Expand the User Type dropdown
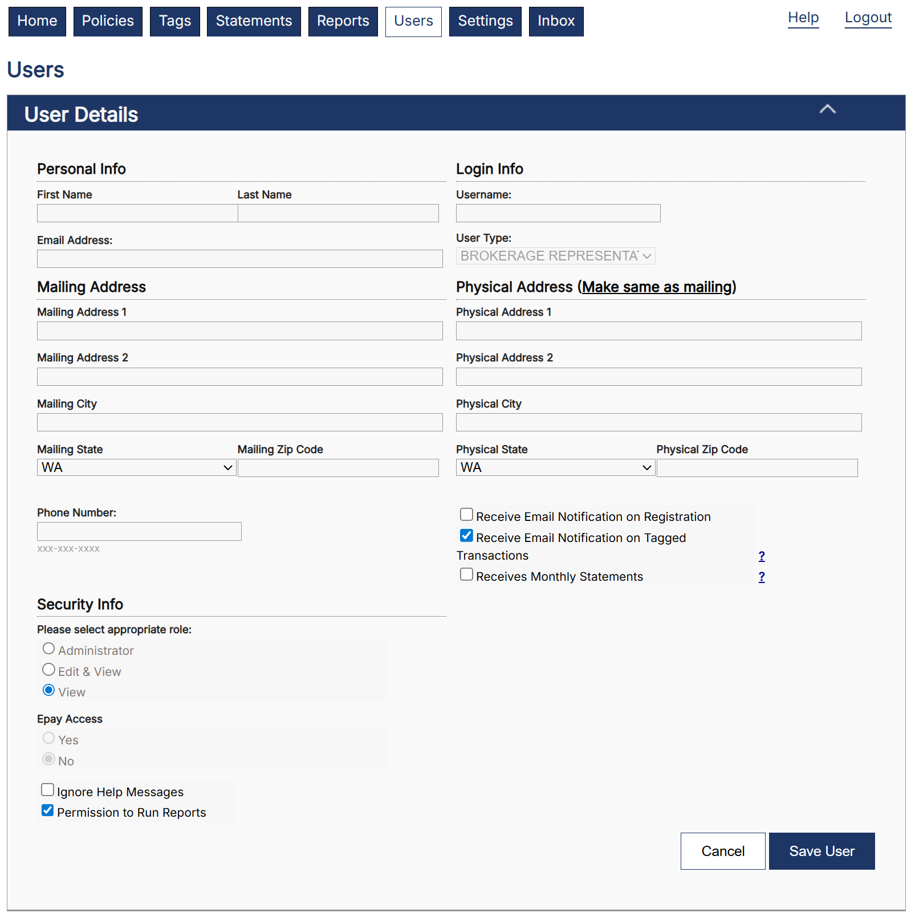Screen dimensions: 911x917 click(556, 256)
